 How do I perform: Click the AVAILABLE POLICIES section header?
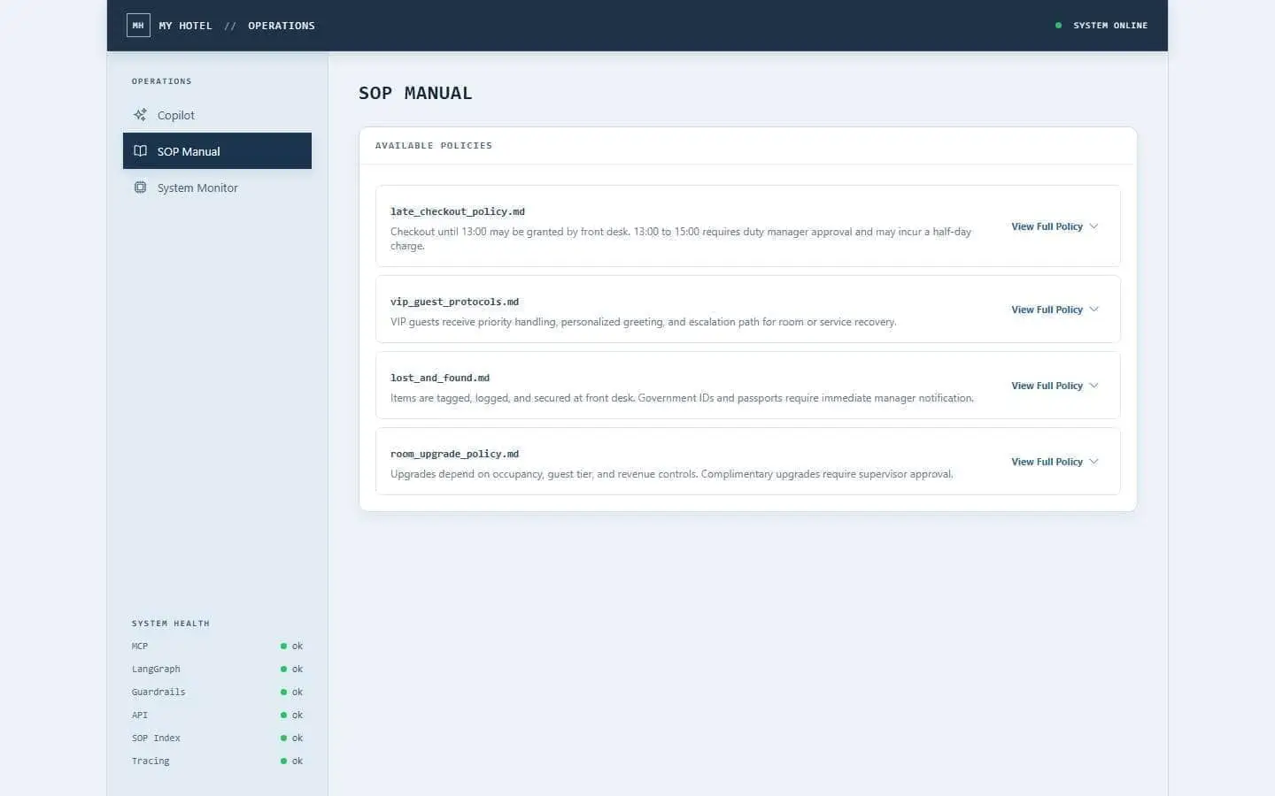coord(434,146)
